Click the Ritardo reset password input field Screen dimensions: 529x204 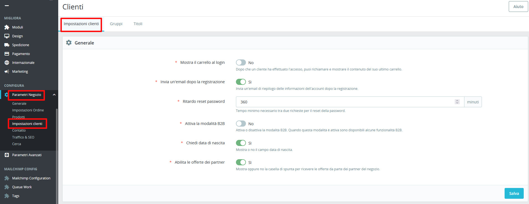tap(350, 102)
